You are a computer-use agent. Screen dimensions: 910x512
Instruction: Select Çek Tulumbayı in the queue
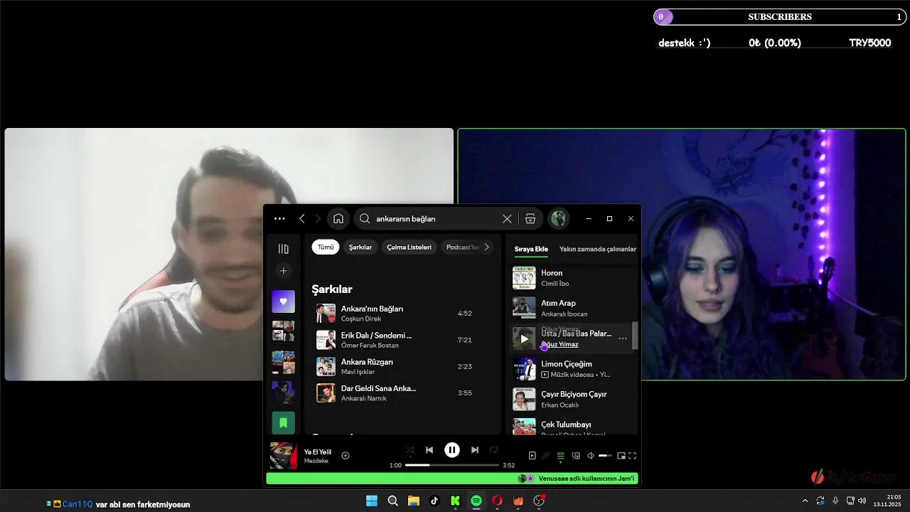(x=569, y=427)
